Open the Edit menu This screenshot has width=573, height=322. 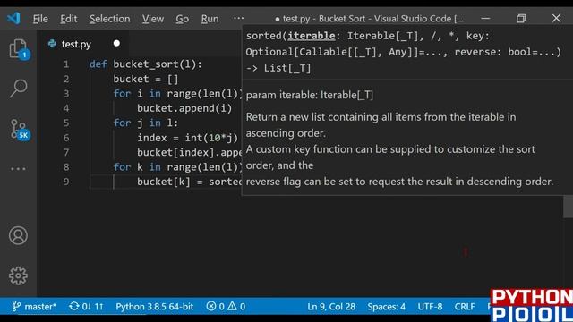(68, 19)
